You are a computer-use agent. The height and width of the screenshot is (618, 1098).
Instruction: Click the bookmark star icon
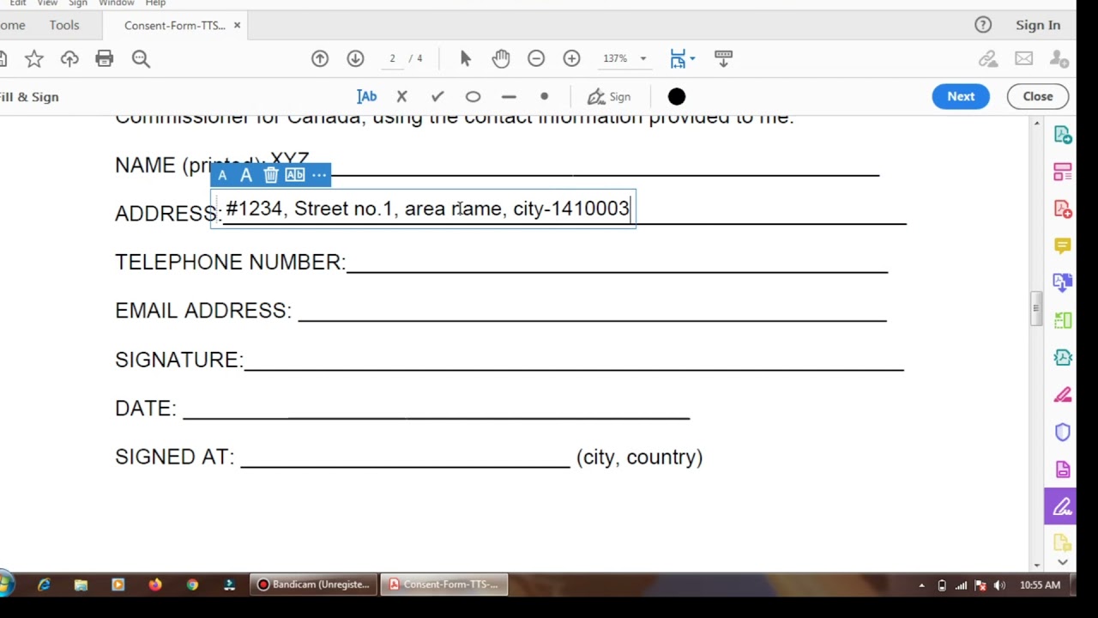pos(34,58)
